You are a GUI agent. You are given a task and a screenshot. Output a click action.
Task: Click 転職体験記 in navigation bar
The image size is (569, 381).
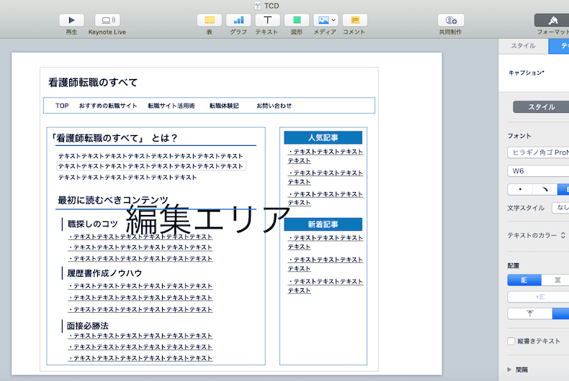tap(224, 106)
